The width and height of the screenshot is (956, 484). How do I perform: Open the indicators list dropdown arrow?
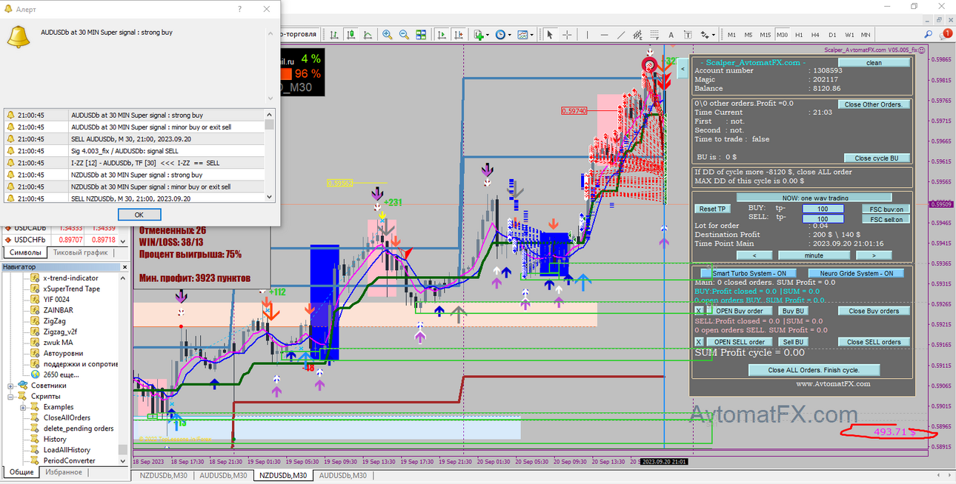click(x=488, y=34)
